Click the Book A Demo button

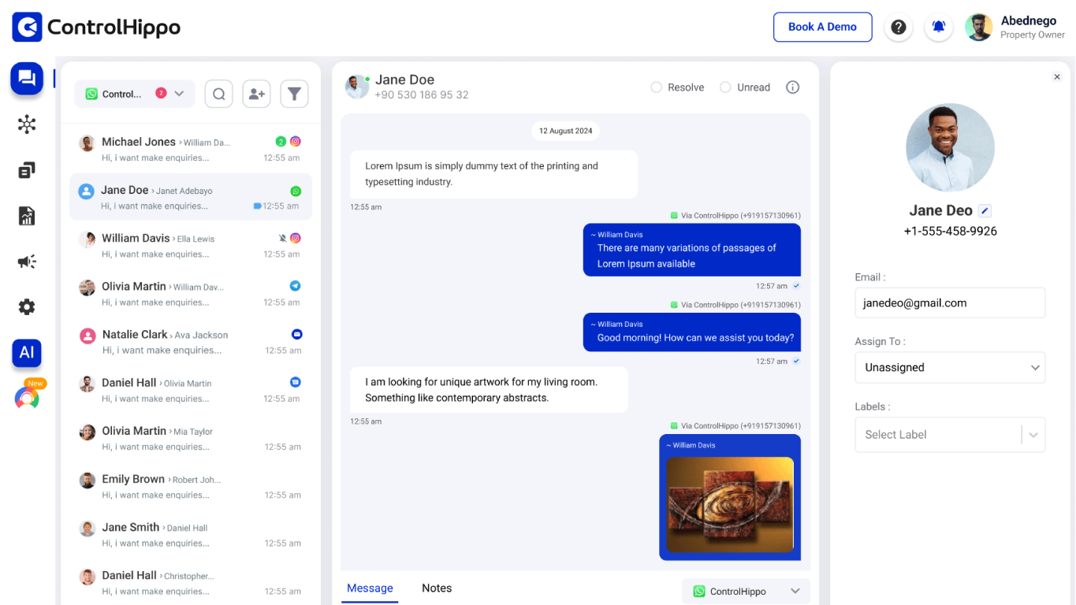pyautogui.click(x=822, y=27)
